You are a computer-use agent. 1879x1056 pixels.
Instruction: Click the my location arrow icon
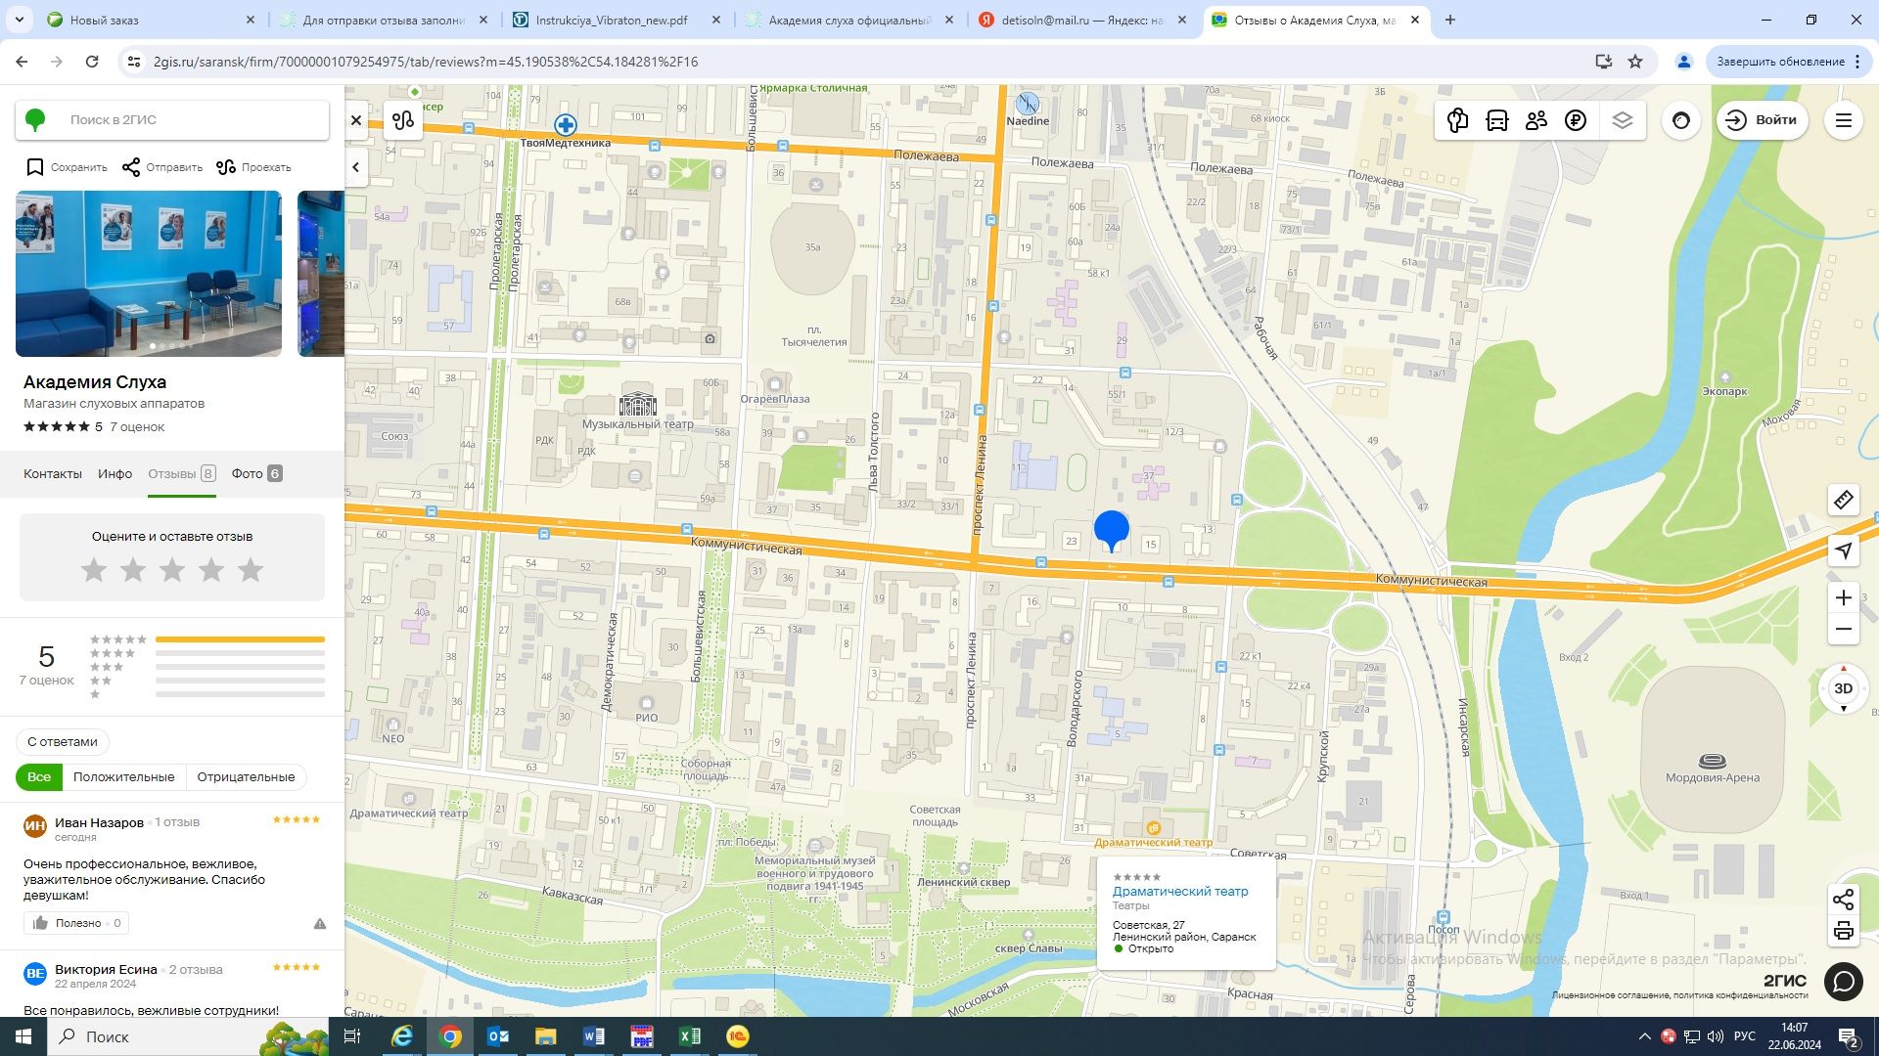click(x=1843, y=550)
